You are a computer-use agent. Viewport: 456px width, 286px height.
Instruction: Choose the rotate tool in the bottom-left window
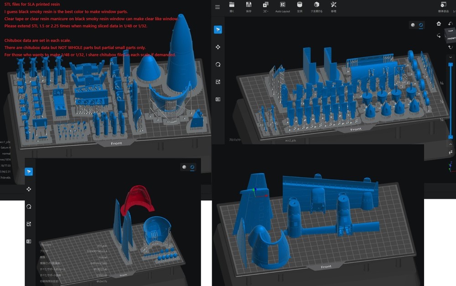(x=29, y=207)
